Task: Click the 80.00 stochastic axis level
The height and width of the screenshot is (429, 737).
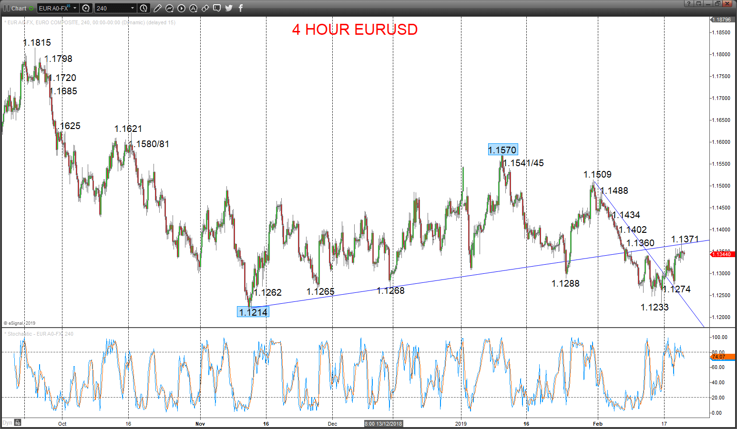Action: pyautogui.click(x=718, y=352)
